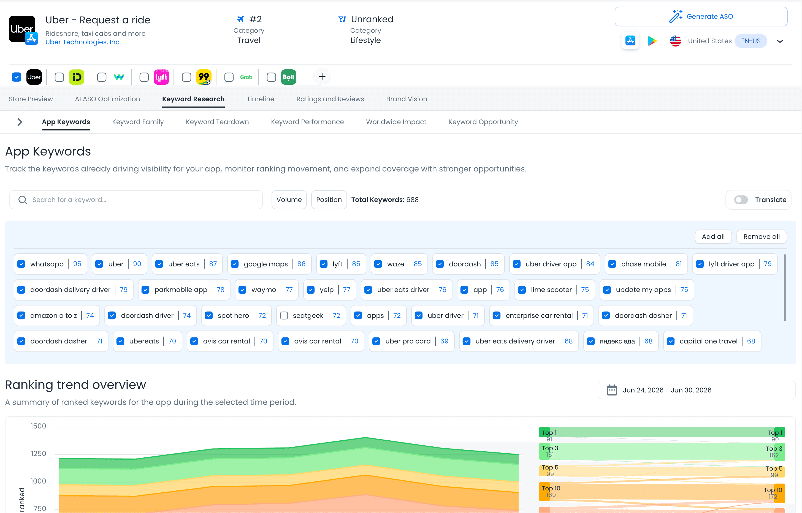Open the Volume filter dropdown

point(289,200)
